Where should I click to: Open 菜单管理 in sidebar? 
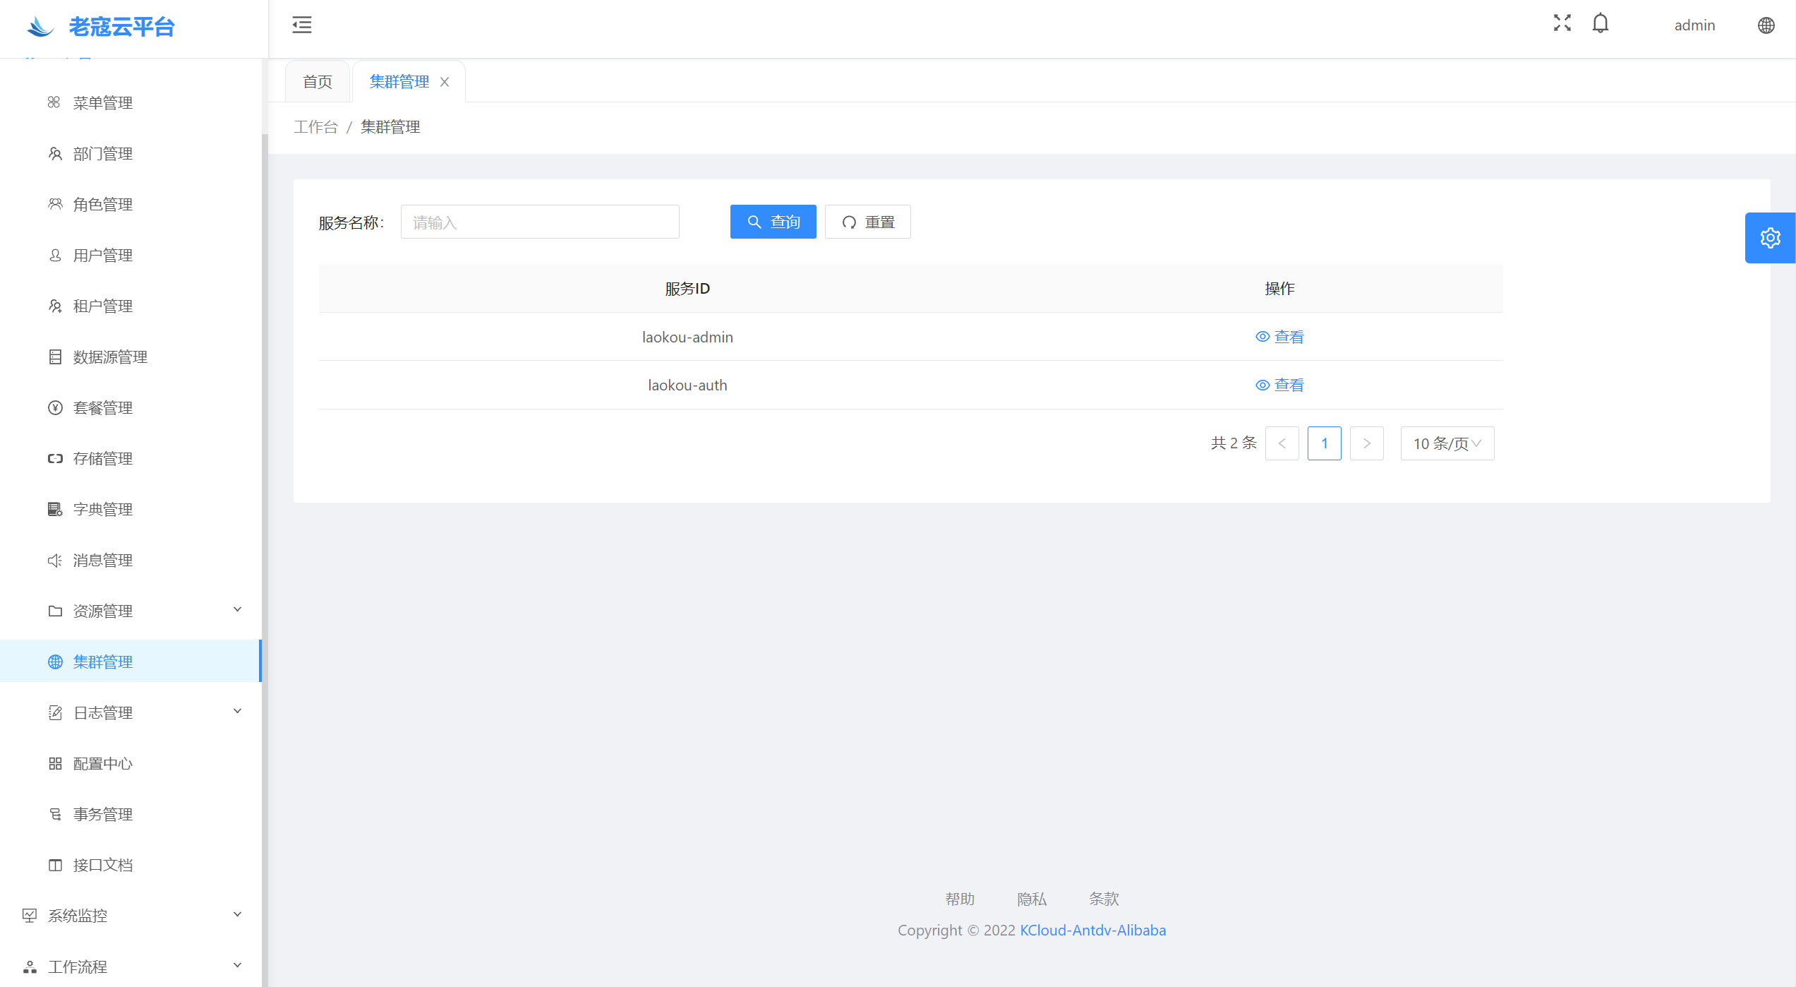click(x=103, y=103)
